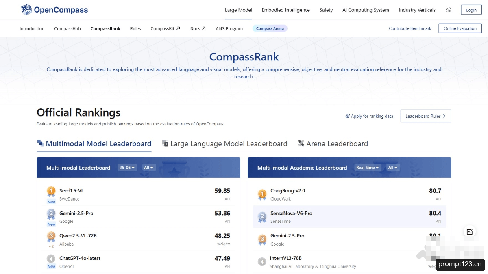This screenshot has height=274, width=488.
Task: Go to the Introduction sub-menu item
Action: tap(32, 28)
